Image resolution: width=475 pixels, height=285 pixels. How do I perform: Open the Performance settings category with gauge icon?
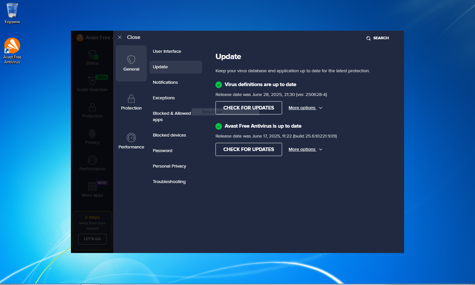[131, 141]
